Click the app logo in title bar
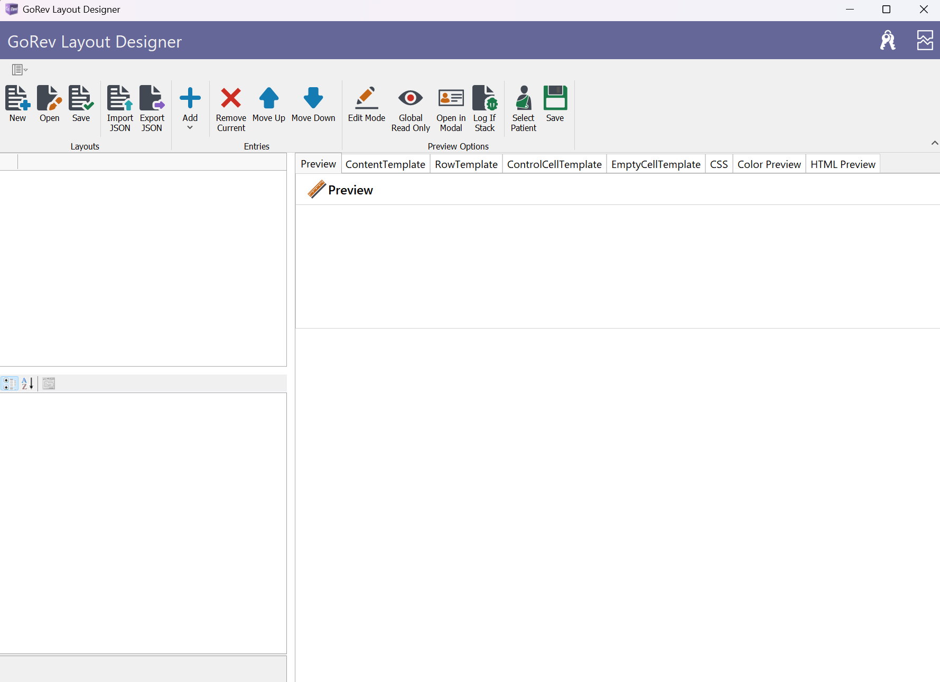The width and height of the screenshot is (940, 682). click(11, 9)
